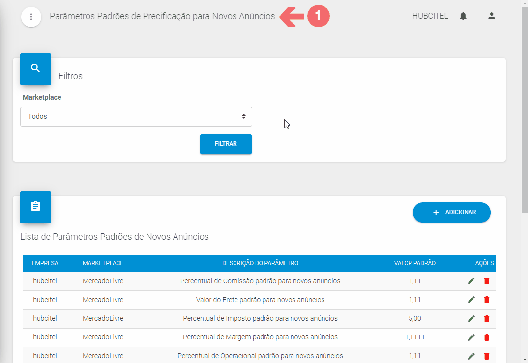The width and height of the screenshot is (528, 363).
Task: Delete the Percentual de Comissão parameter row
Action: tap(487, 281)
